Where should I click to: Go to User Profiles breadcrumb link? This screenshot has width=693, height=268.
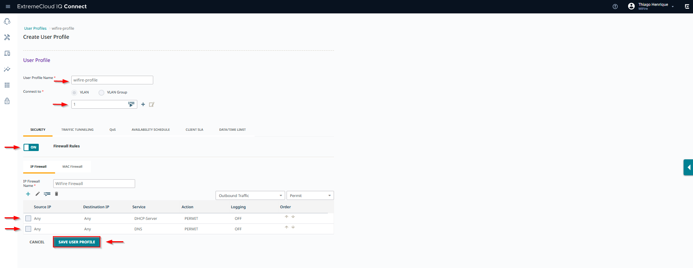36,28
